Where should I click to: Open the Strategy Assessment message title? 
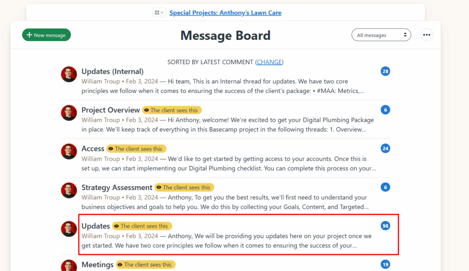tap(117, 187)
